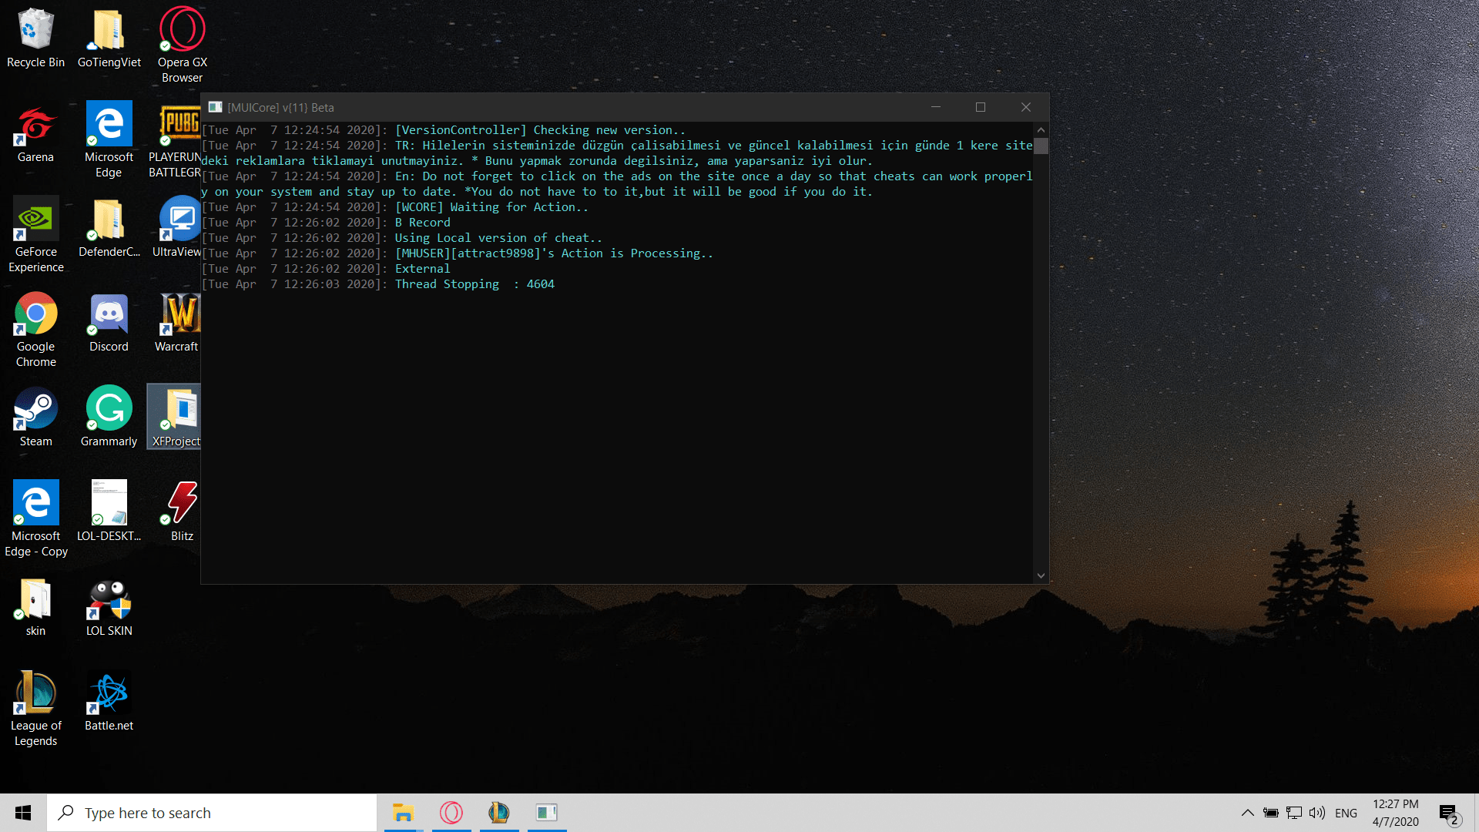Screen dimensions: 1479x832
Task: Click the MUICore console title bar icon
Action: point(215,107)
